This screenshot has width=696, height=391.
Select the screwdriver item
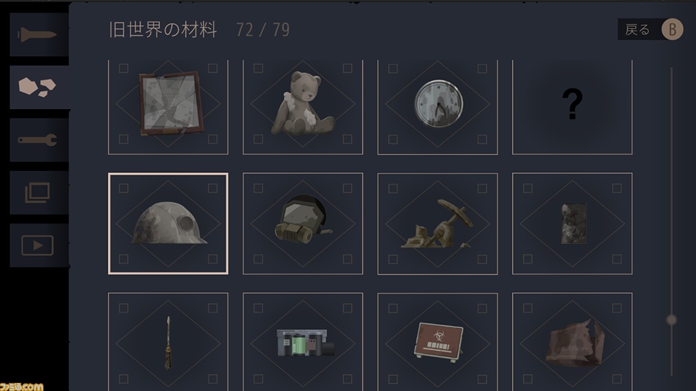168,342
